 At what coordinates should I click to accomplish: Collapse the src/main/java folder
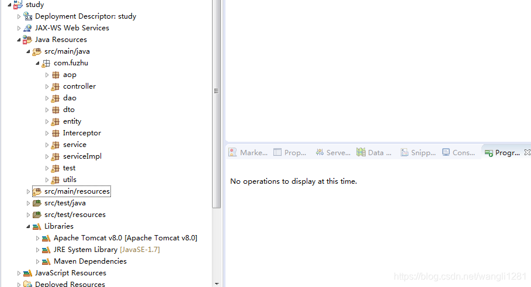pos(28,51)
